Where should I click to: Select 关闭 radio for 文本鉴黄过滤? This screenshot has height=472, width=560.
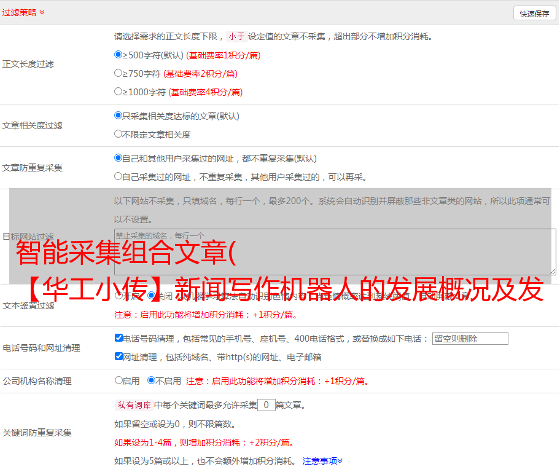pyautogui.click(x=152, y=296)
